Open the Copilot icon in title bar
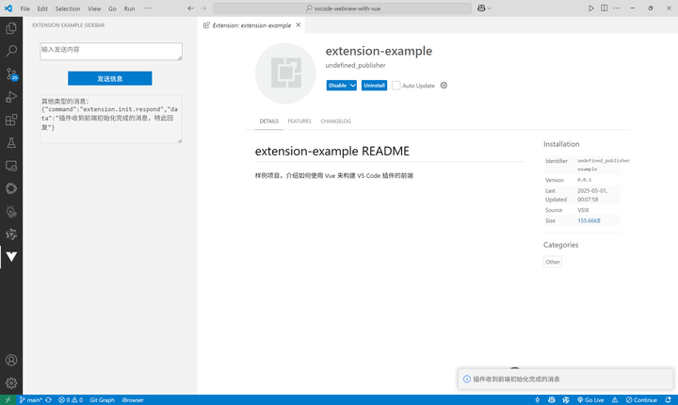 [481, 8]
